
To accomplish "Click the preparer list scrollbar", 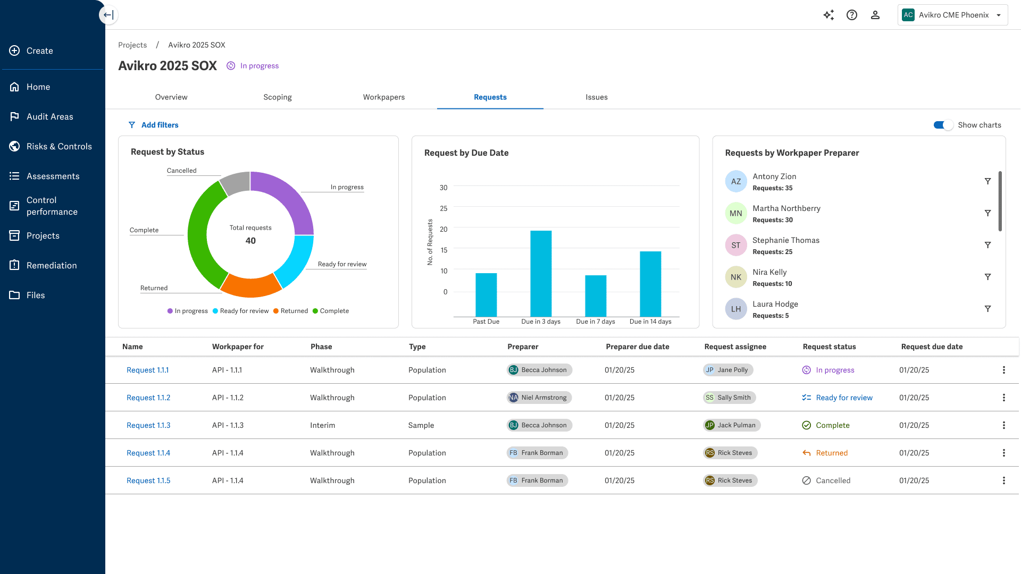I will point(1000,201).
